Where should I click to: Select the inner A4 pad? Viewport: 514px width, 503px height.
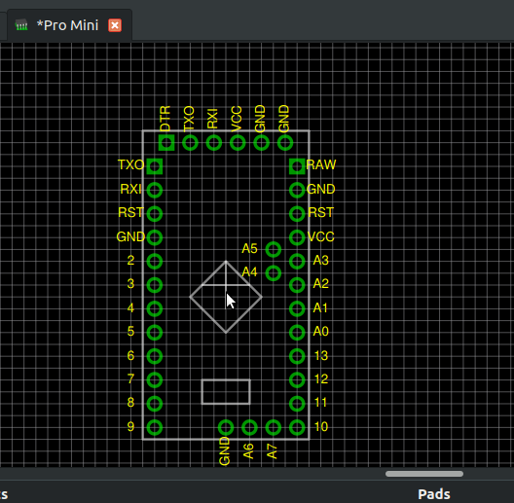(x=274, y=273)
